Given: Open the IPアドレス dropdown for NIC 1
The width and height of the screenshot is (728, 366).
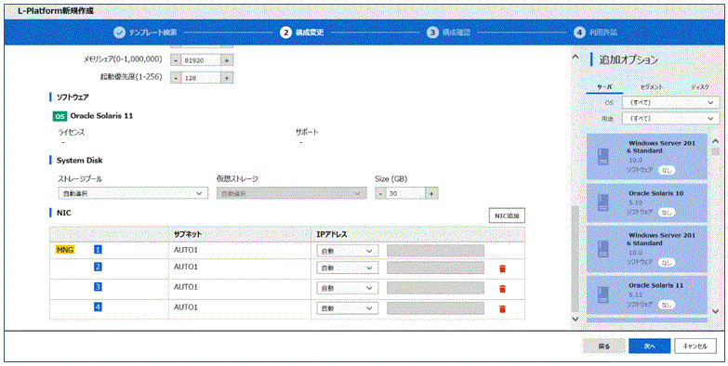Looking at the screenshot, I should [x=348, y=251].
